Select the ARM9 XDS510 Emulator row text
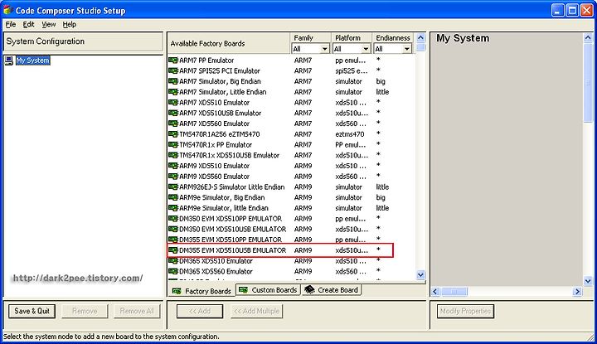597x344 pixels. point(215,166)
